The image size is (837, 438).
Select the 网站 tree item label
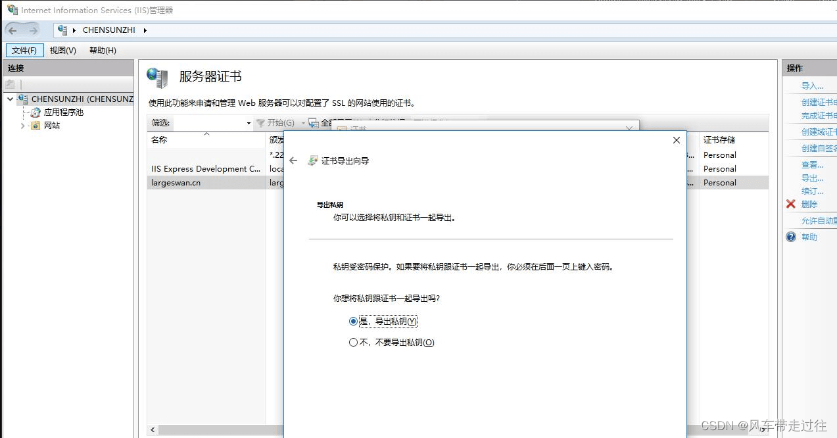tap(52, 126)
